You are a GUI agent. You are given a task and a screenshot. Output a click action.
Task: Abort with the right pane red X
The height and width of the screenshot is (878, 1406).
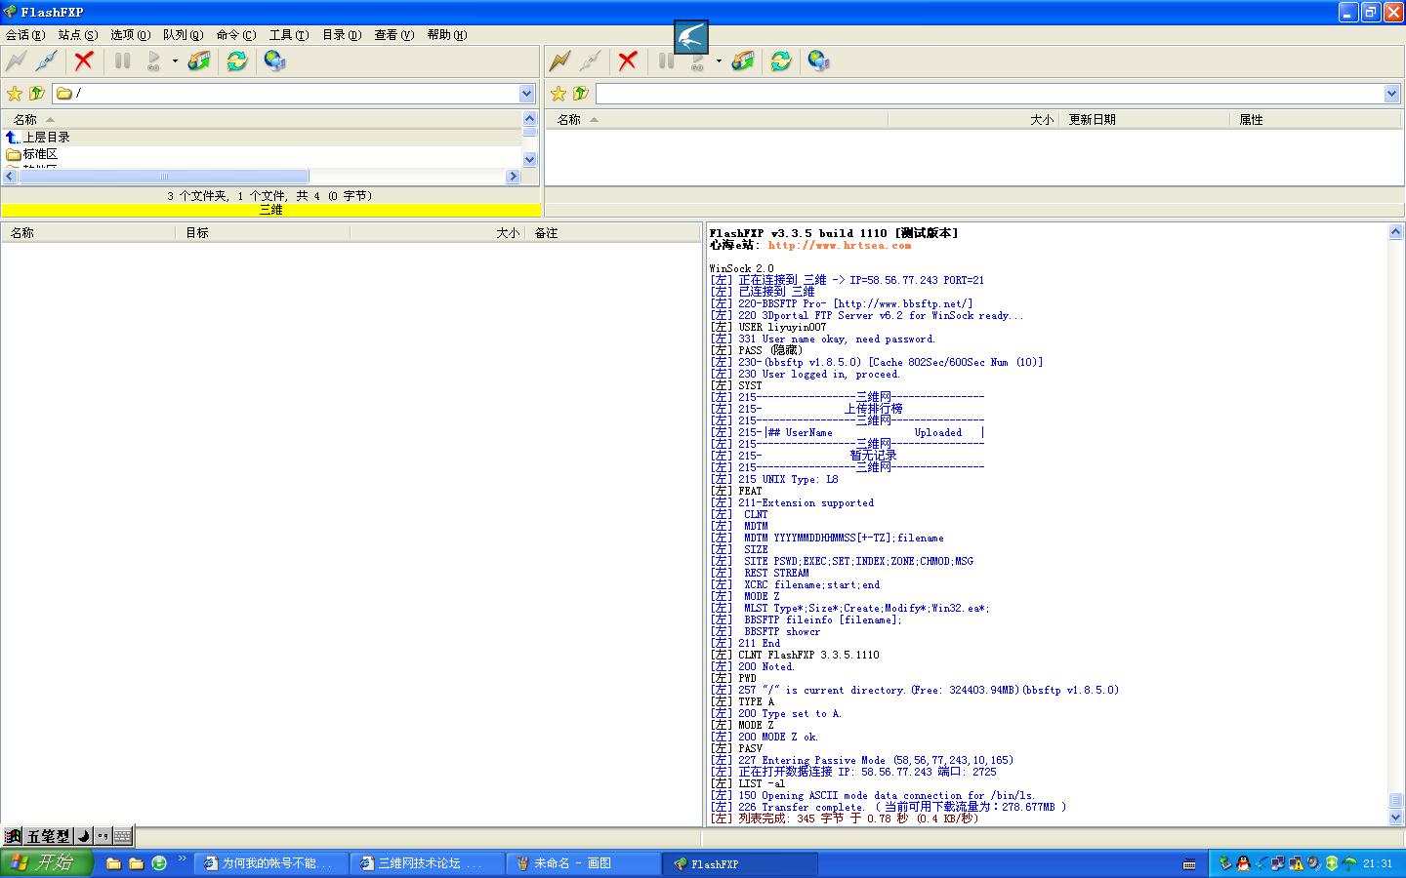(x=628, y=61)
